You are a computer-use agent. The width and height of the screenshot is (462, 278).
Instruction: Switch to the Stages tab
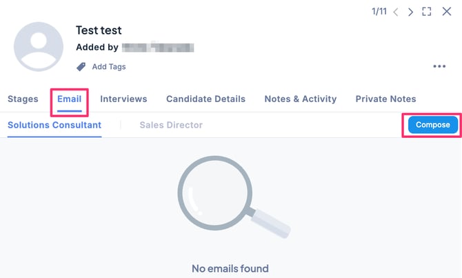click(23, 99)
